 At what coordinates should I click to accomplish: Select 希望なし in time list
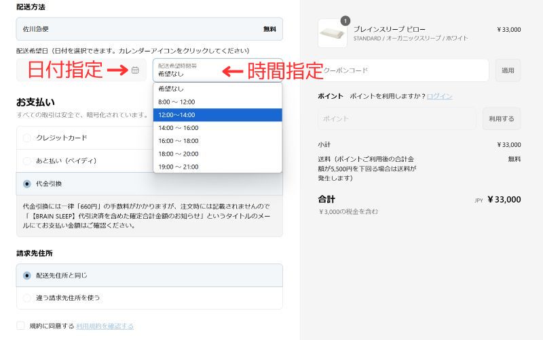point(217,89)
